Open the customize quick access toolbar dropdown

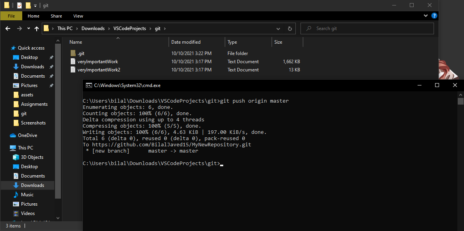35,5
